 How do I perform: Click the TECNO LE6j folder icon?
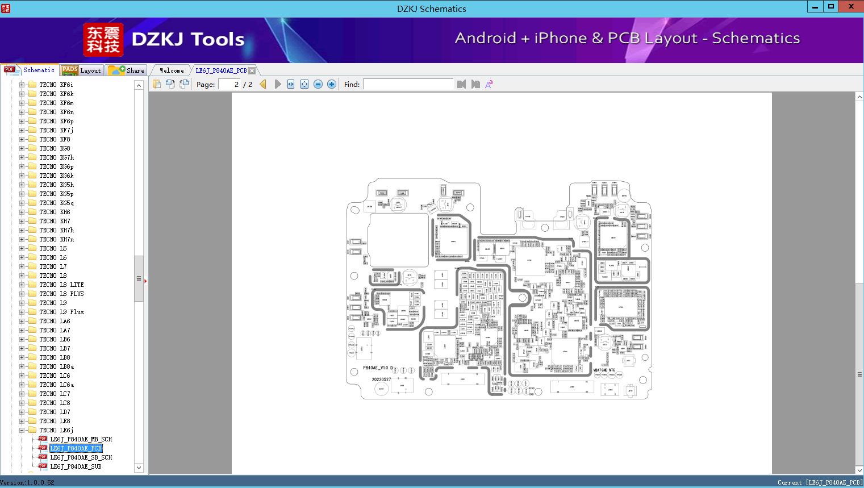pos(32,430)
